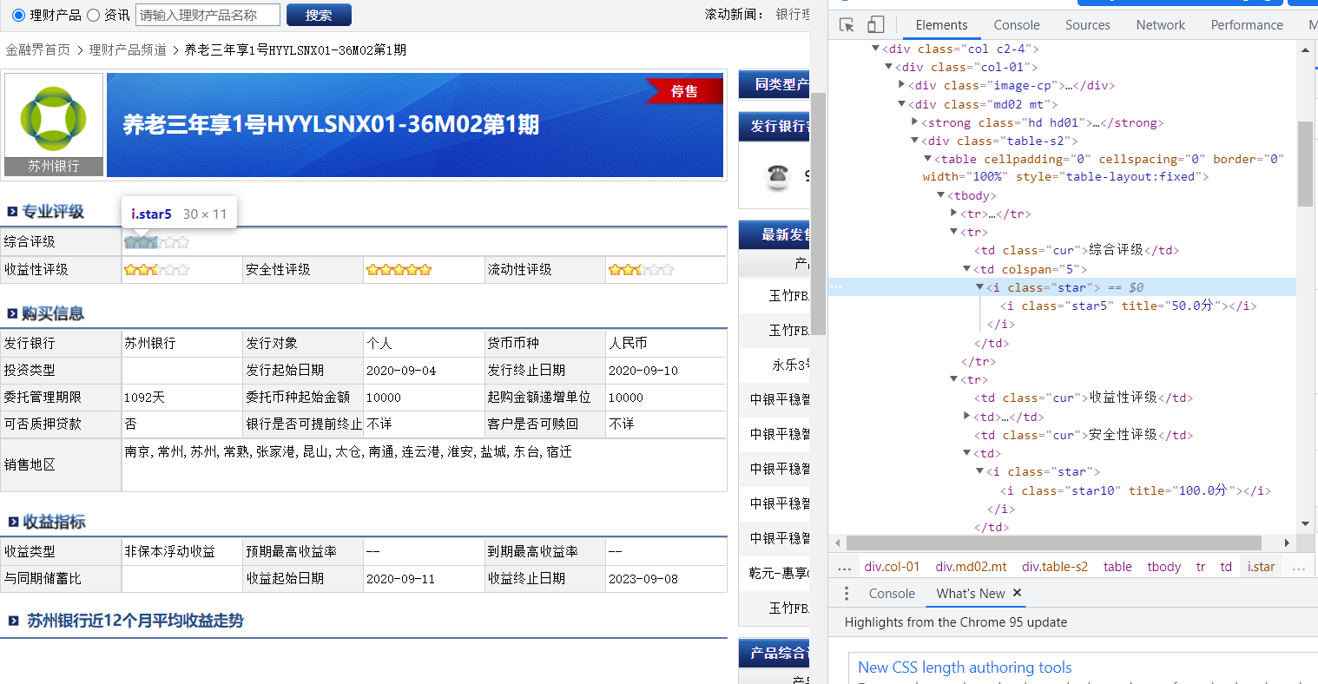Image resolution: width=1318 pixels, height=684 pixels.
Task: Click the Elements panel horizontal scrollbar thumb
Action: point(1054,543)
